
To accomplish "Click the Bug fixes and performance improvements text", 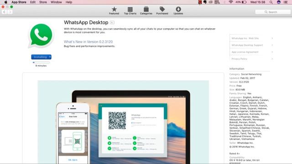I will pyautogui.click(x=89, y=46).
